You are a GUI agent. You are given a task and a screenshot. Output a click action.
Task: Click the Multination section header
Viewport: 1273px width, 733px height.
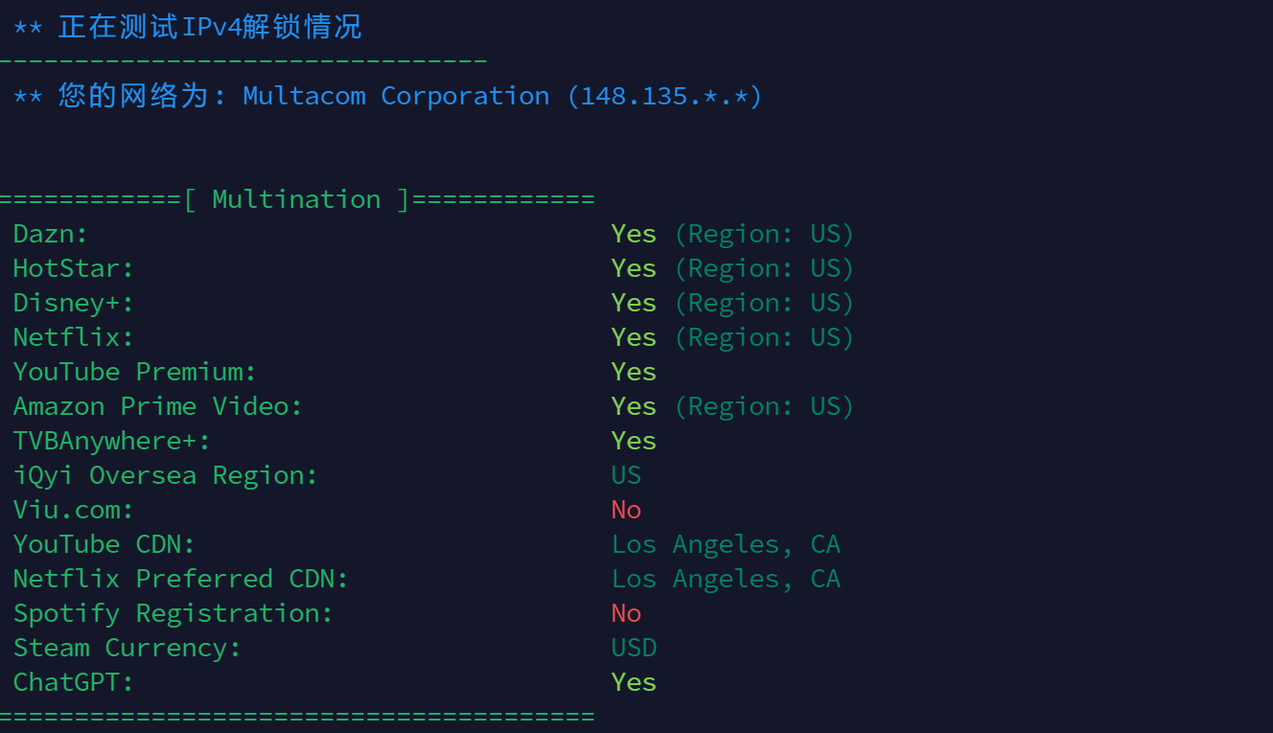pos(296,199)
